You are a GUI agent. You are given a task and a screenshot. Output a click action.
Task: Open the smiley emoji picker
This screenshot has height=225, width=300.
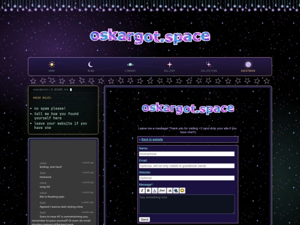(182, 191)
